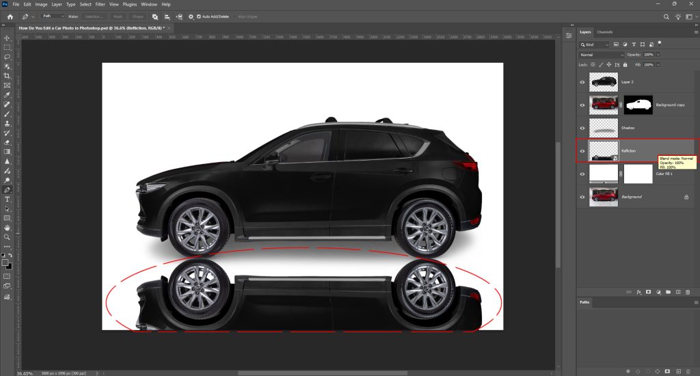
Task: Hide the Color Fill 1 layer
Action: tap(582, 174)
